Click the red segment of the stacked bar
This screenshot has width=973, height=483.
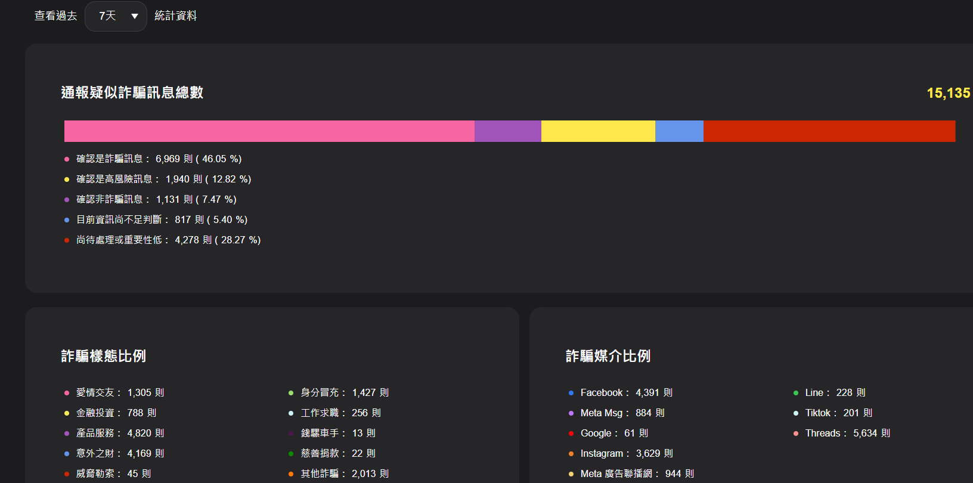[x=829, y=131]
